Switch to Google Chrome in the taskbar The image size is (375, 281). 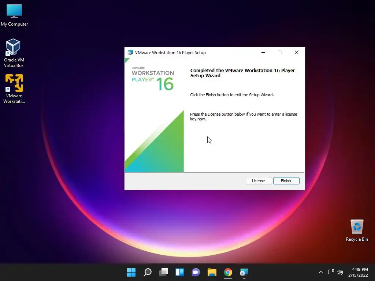(x=228, y=272)
